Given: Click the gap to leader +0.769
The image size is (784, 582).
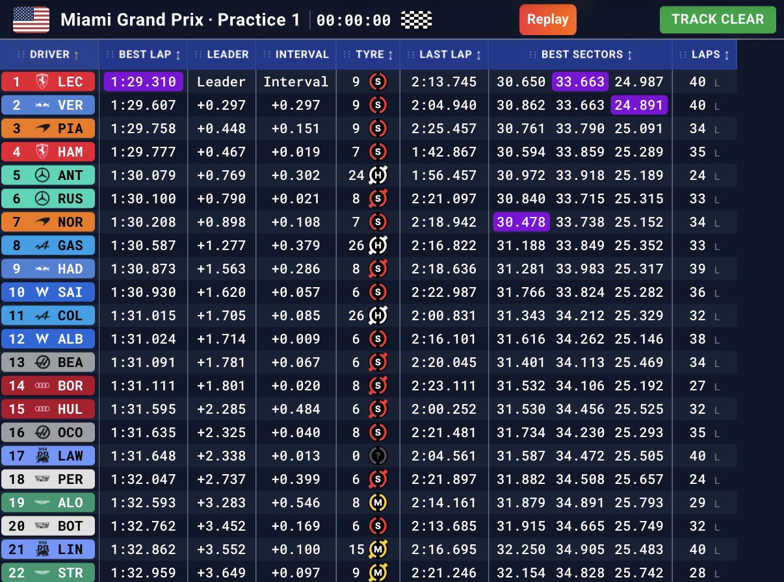Looking at the screenshot, I should click(222, 175).
